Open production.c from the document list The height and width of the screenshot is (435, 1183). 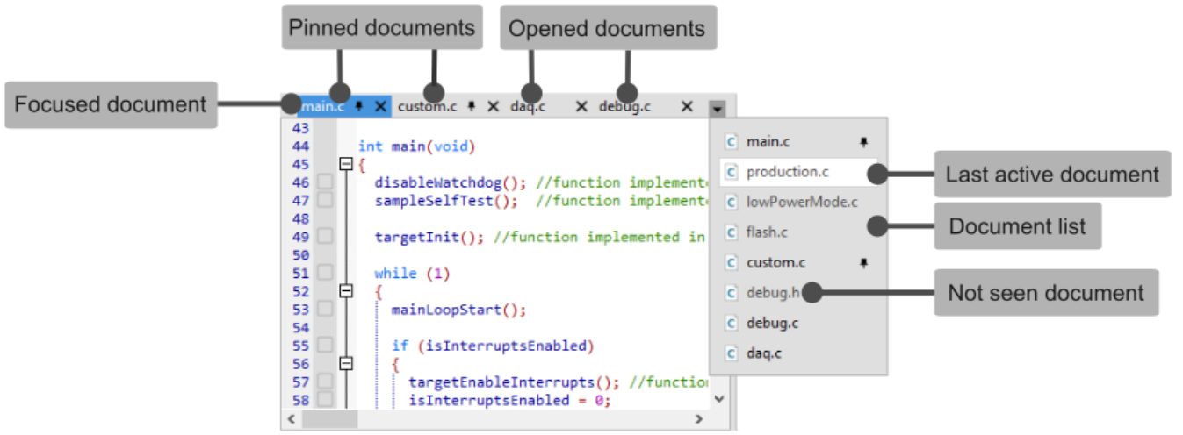(787, 172)
